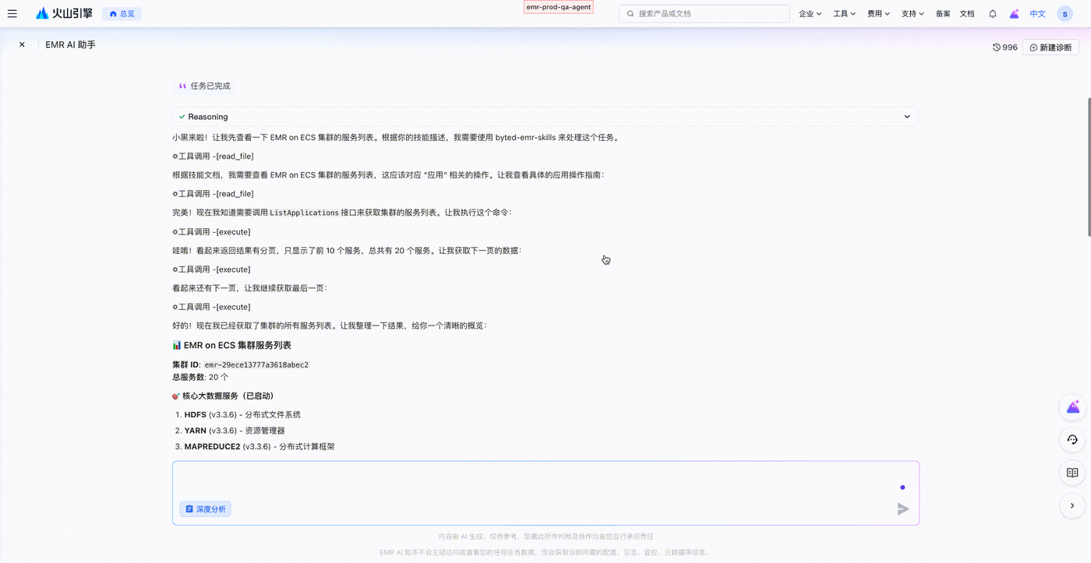Start a 新建诊断 session

coord(1050,48)
